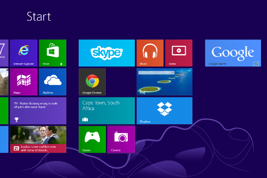The height and width of the screenshot is (178, 267).
Task: Click the Start heading text
Action: (x=39, y=17)
